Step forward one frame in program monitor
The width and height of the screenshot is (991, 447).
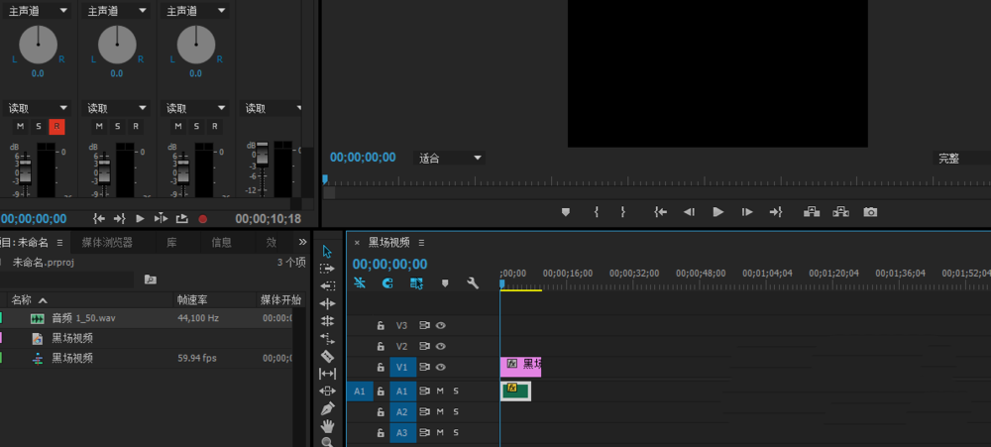pyautogui.click(x=747, y=212)
